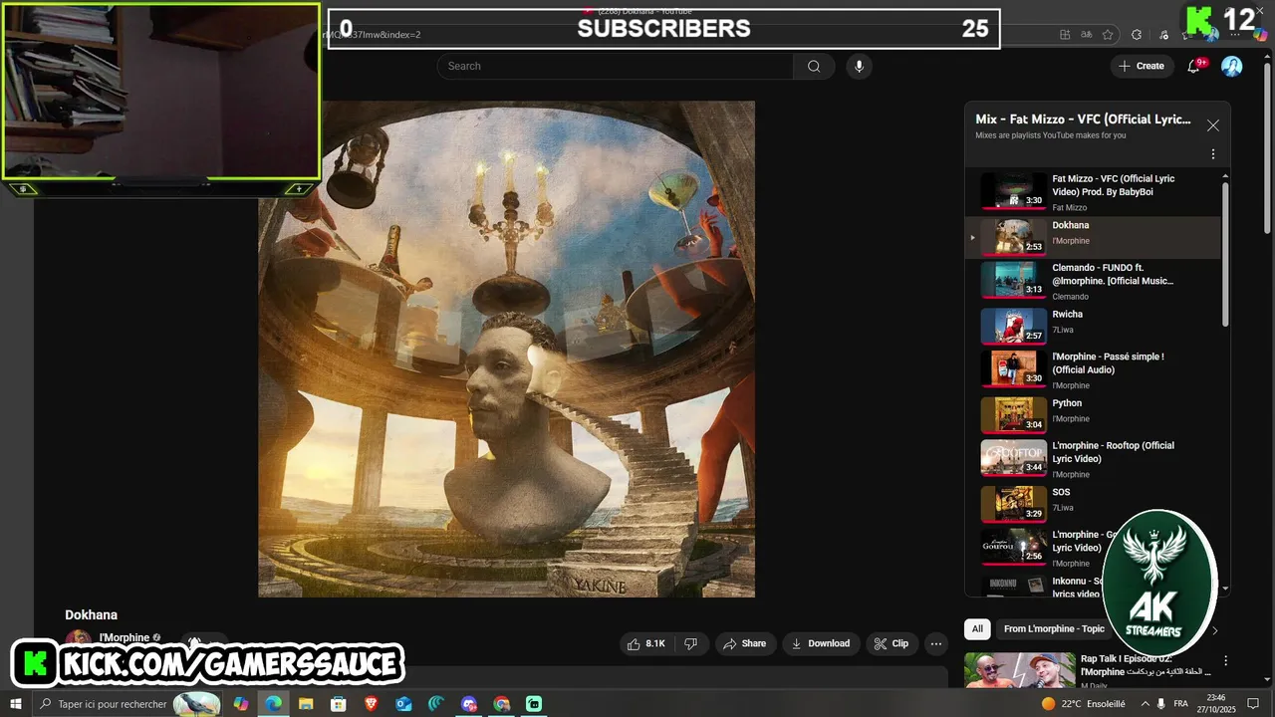Add page to favorites star icon
1275x717 pixels.
tap(1107, 35)
